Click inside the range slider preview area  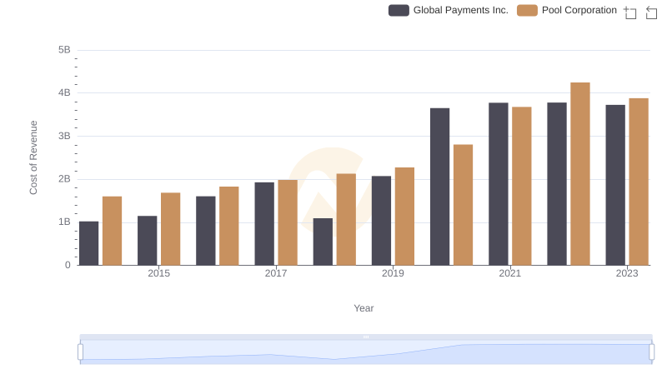[366, 352]
